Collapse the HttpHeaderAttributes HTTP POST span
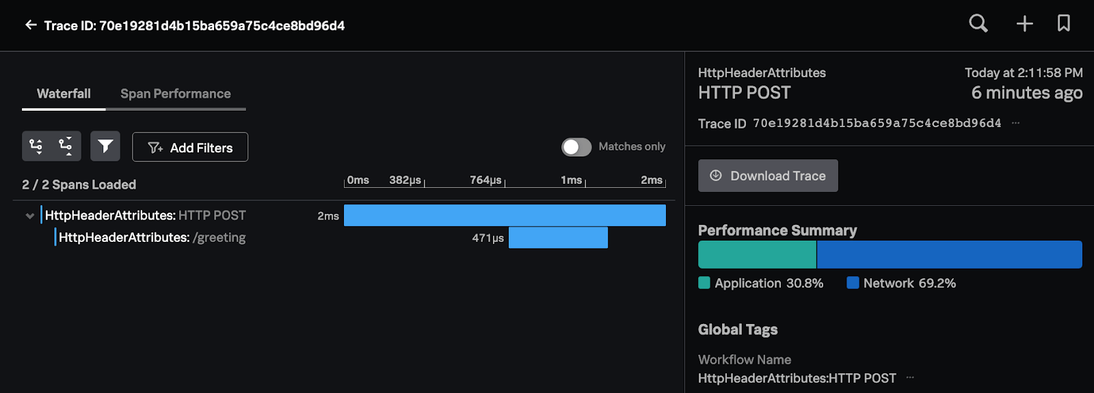This screenshot has width=1094, height=393. click(29, 216)
